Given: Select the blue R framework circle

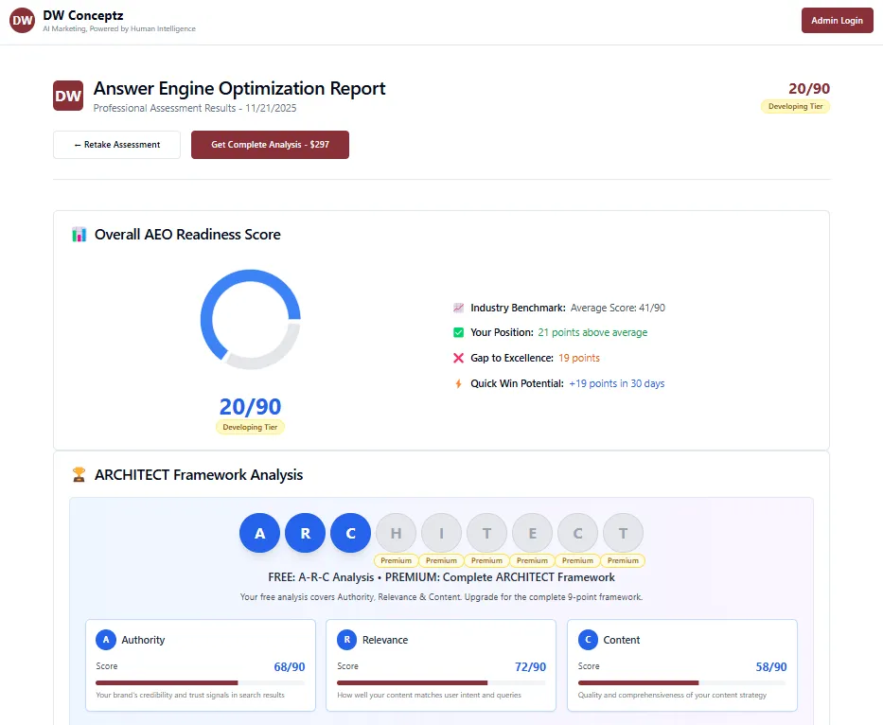Looking at the screenshot, I should 306,533.
